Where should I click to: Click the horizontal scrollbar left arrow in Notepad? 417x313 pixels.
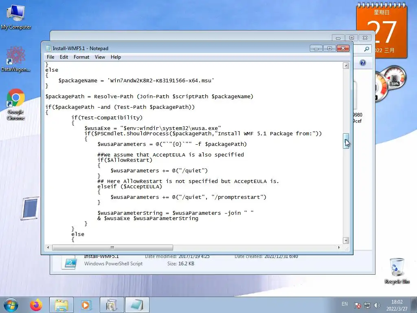[x=48, y=247]
